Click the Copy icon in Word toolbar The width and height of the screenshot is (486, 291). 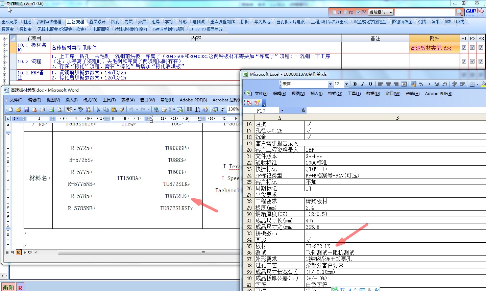(106, 110)
